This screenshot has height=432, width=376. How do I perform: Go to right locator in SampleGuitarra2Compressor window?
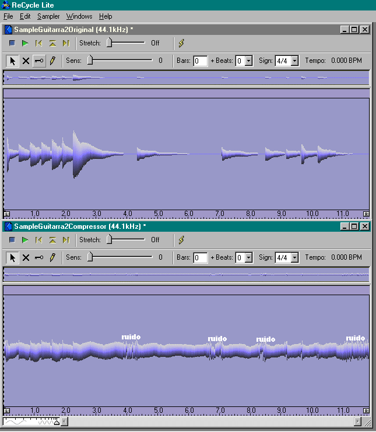66,240
